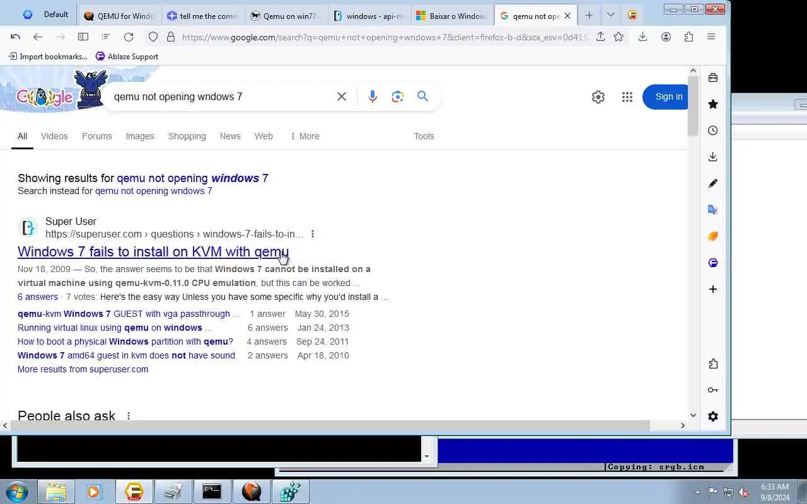
Task: Click the blue magnifier search button
Action: click(x=422, y=96)
